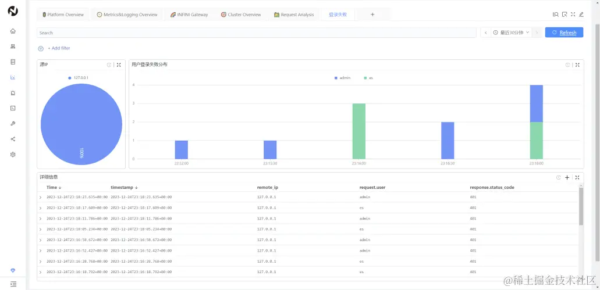Screen dimensions: 600x290
Task: Open the settings gear icon in sidebar
Action: 13,155
